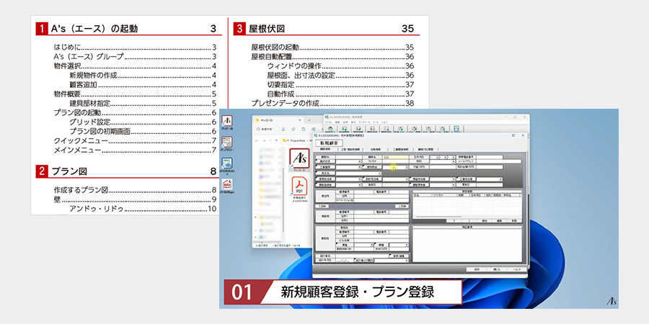Click the 閉じる button at bottom
The height and width of the screenshot is (324, 649).
pyautogui.click(x=496, y=269)
